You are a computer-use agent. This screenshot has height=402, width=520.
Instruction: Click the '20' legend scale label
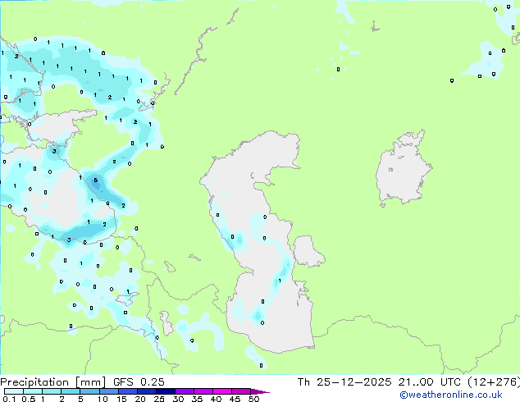(x=140, y=399)
